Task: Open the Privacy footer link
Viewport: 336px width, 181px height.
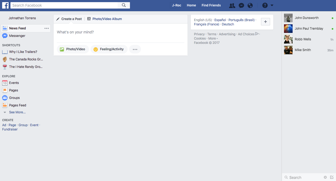Action: [x=199, y=34]
